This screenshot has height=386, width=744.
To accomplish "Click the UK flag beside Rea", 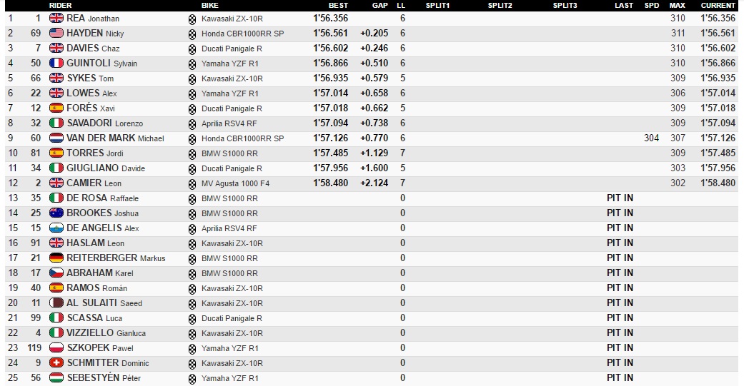I will [x=56, y=18].
